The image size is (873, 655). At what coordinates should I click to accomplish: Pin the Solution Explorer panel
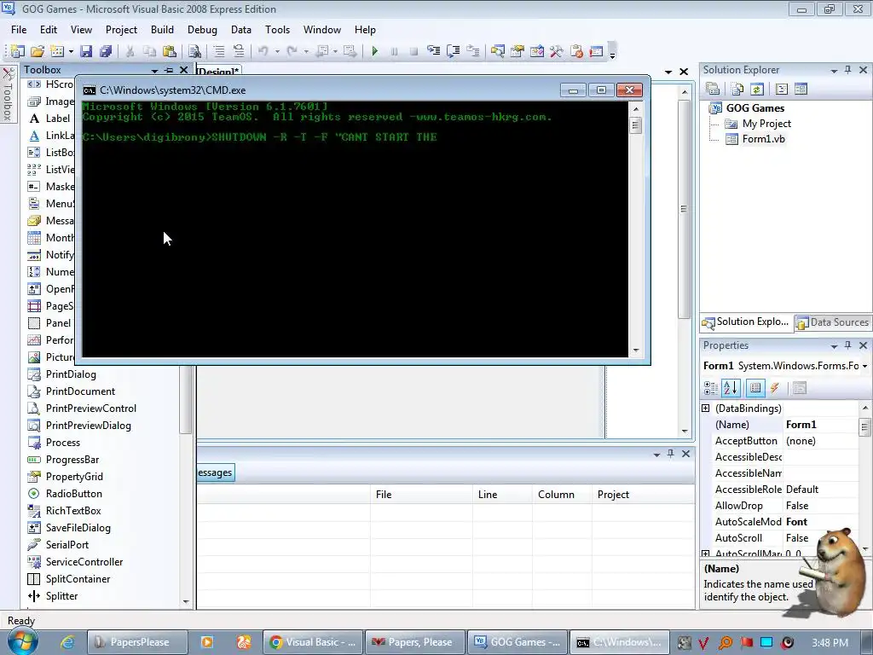848,70
